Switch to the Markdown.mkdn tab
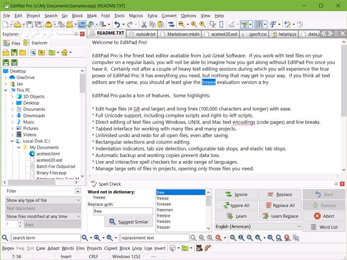Viewport: 347px width, 260px height. 183,34
